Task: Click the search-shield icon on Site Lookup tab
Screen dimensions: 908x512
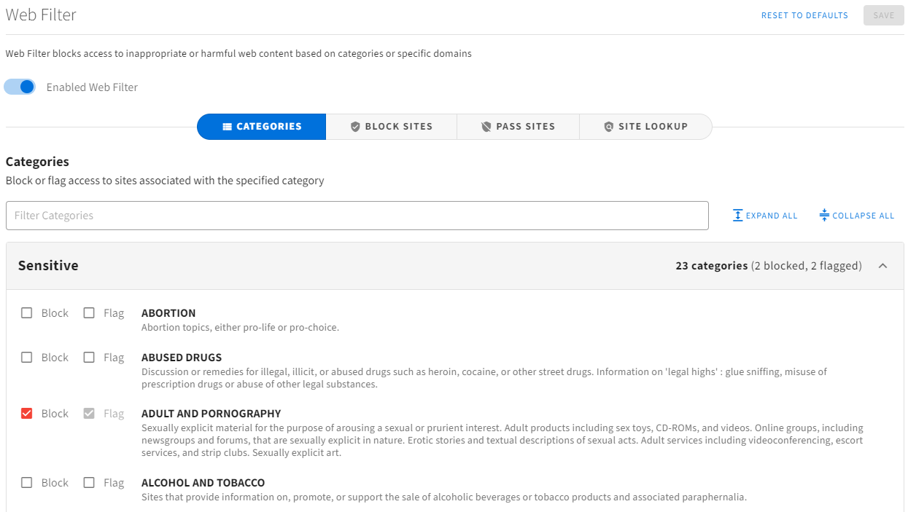Action: pos(609,127)
